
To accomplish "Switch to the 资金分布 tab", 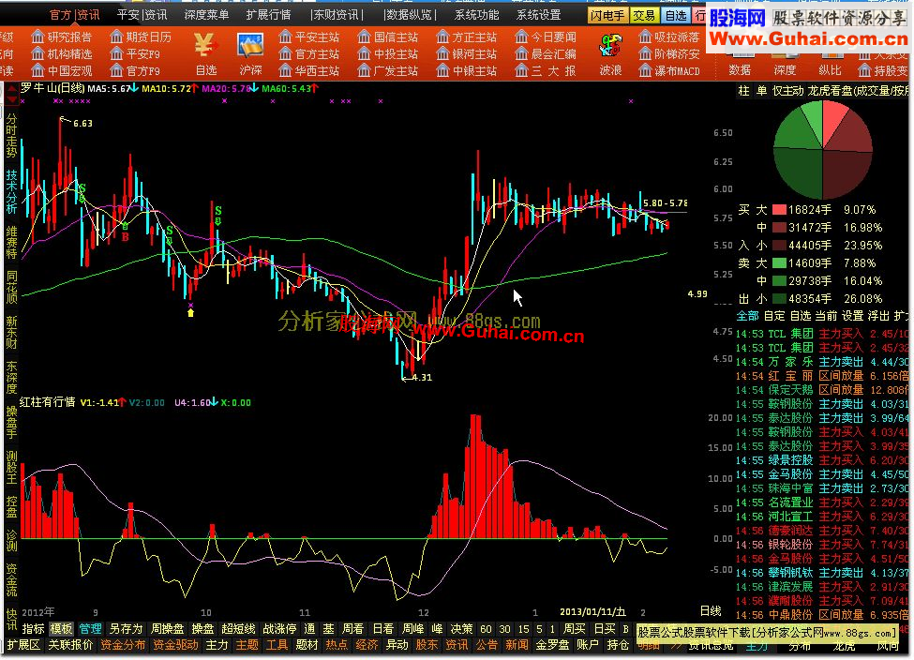I will [123, 645].
